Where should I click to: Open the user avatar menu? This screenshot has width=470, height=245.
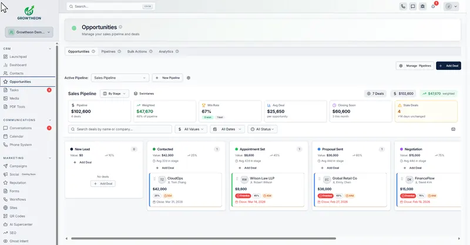(x=451, y=6)
